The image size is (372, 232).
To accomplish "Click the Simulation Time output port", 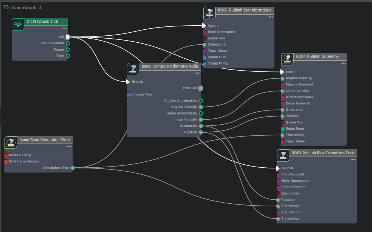I will pyautogui.click(x=73, y=168).
